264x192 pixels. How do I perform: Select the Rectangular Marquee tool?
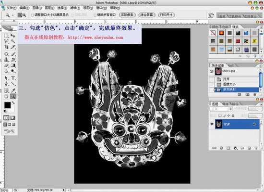(6, 36)
